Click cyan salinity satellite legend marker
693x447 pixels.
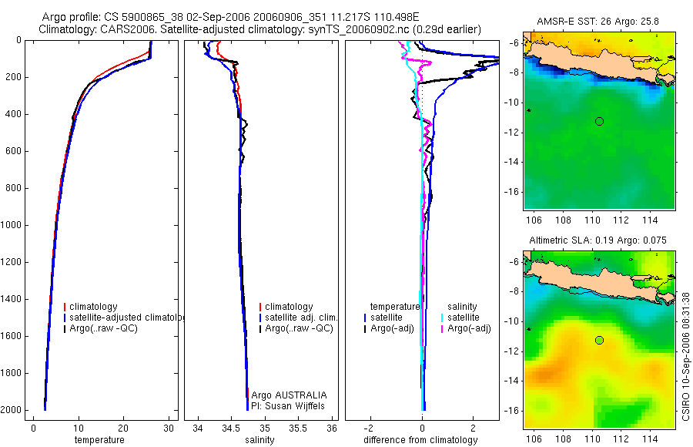pyautogui.click(x=442, y=318)
